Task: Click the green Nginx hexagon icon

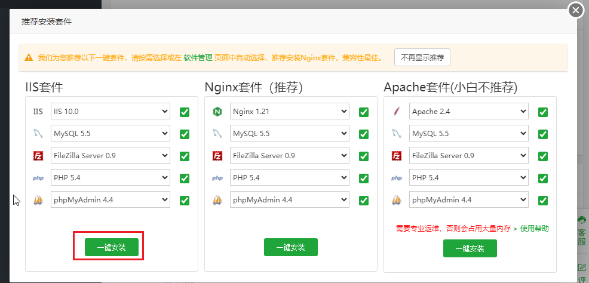Action: (217, 112)
